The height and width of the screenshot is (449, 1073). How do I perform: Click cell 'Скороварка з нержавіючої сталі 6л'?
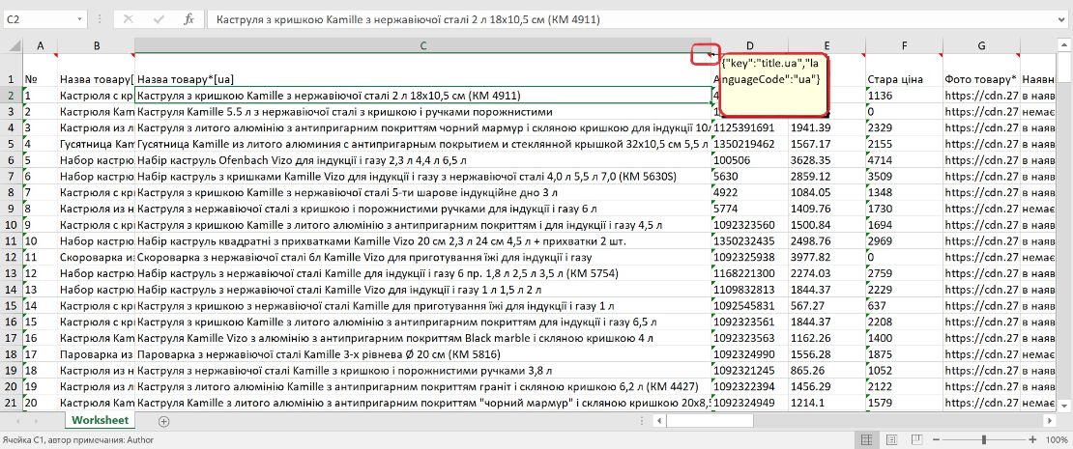(x=422, y=257)
